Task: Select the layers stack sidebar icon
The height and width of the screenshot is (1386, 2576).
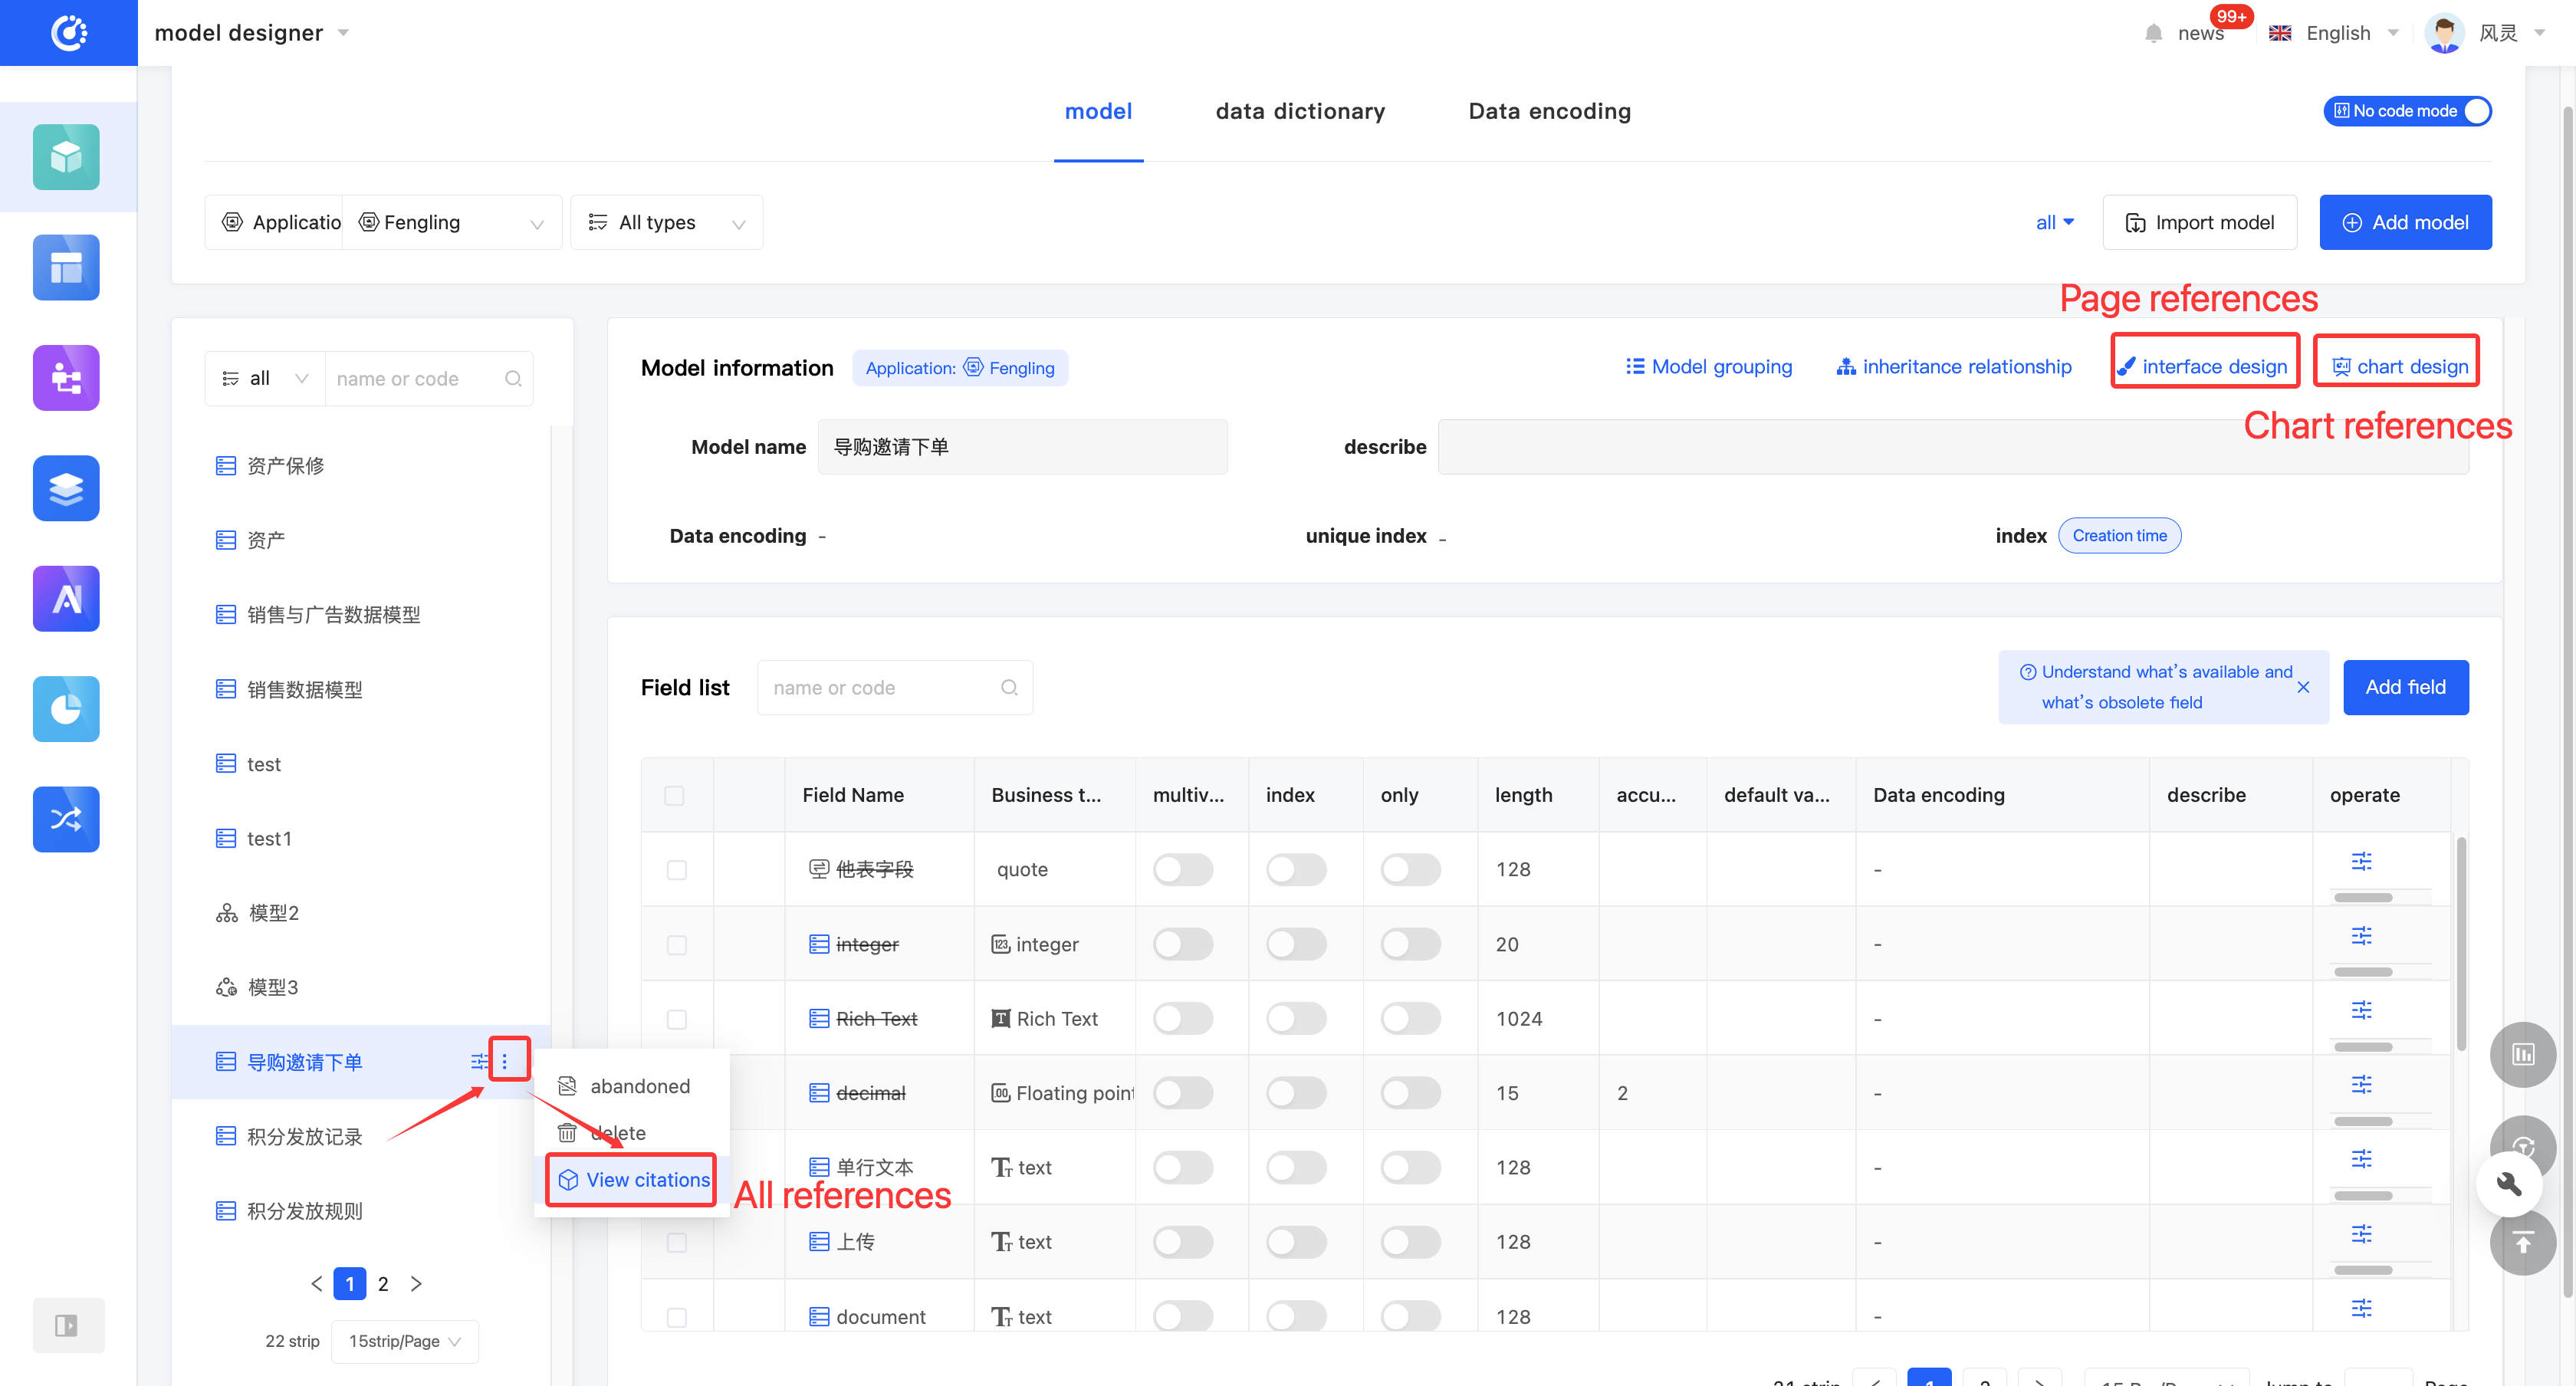Action: tap(66, 488)
